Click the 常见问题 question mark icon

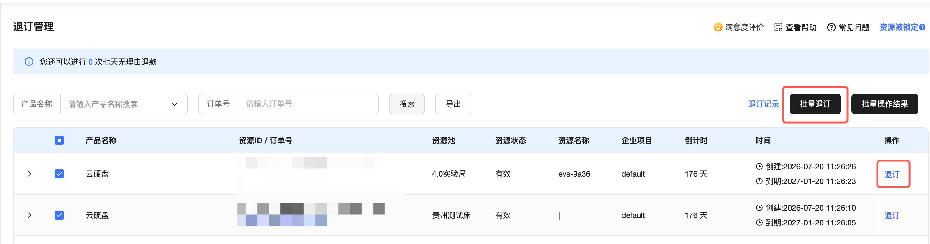[831, 27]
